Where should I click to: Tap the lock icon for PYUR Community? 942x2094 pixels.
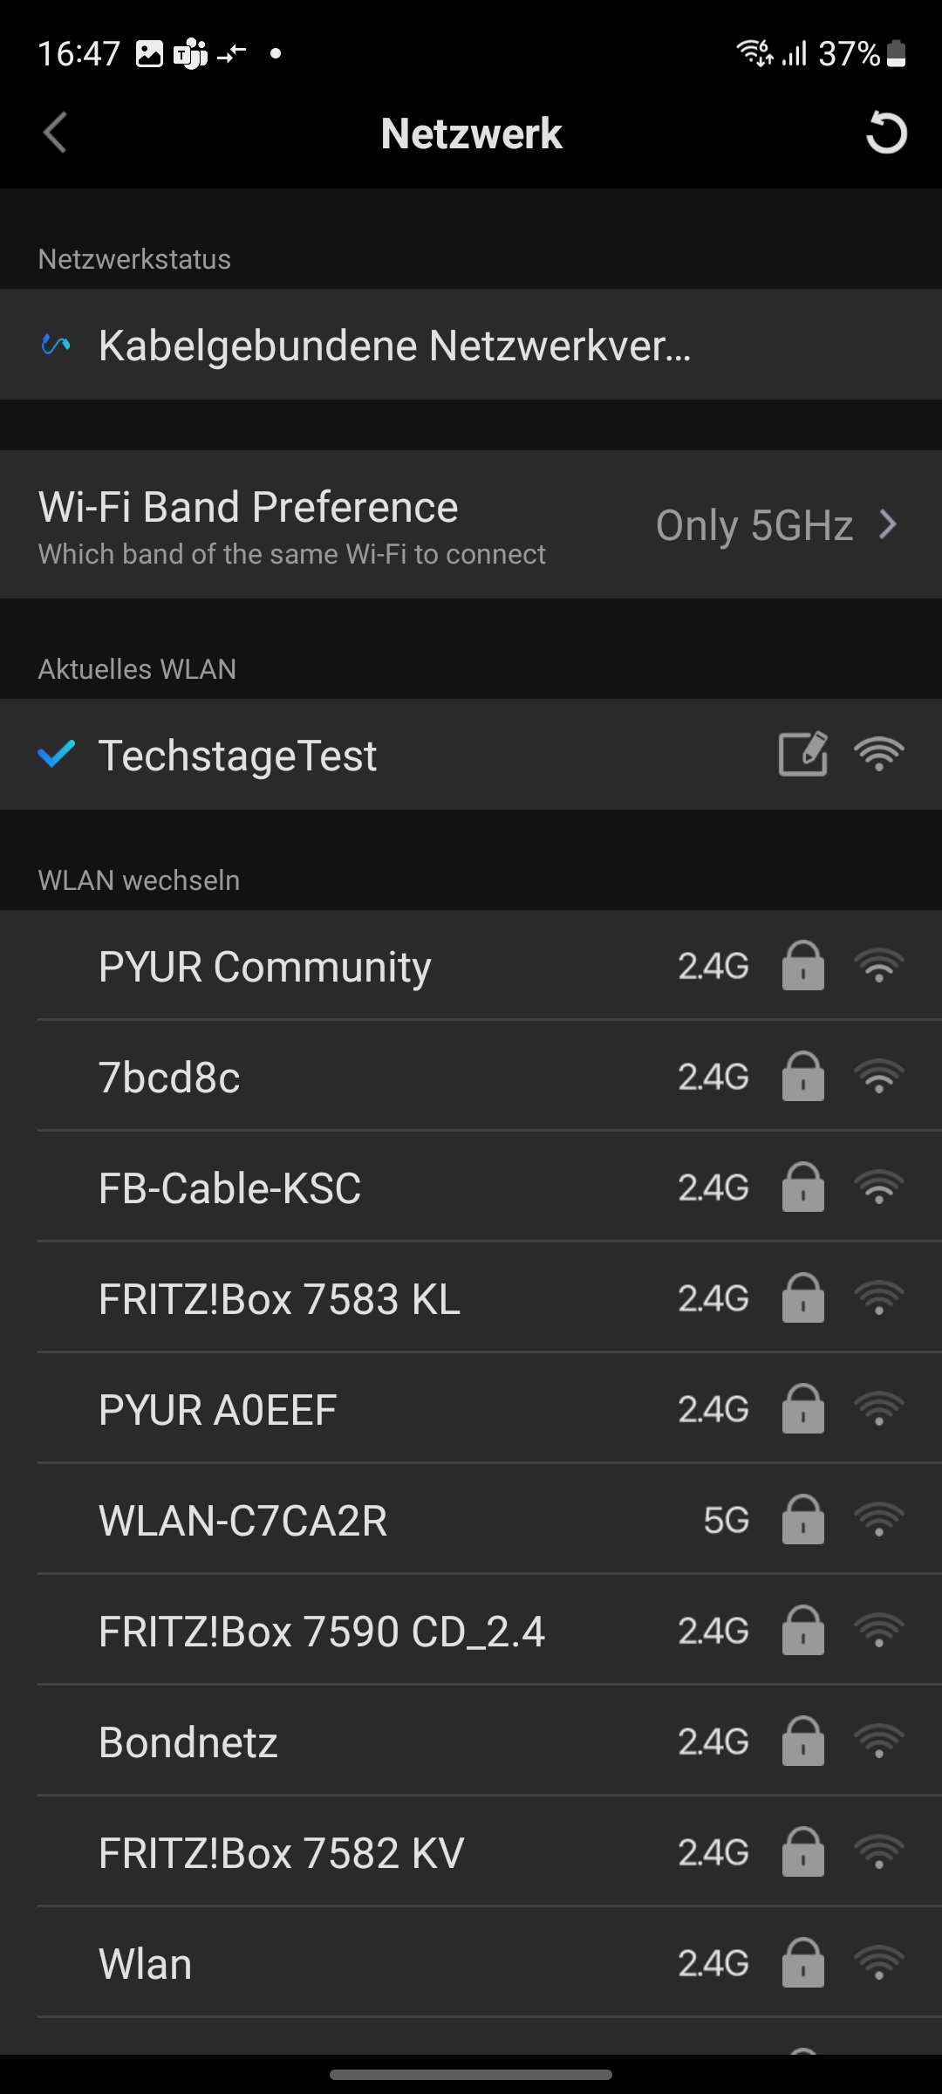(x=802, y=966)
